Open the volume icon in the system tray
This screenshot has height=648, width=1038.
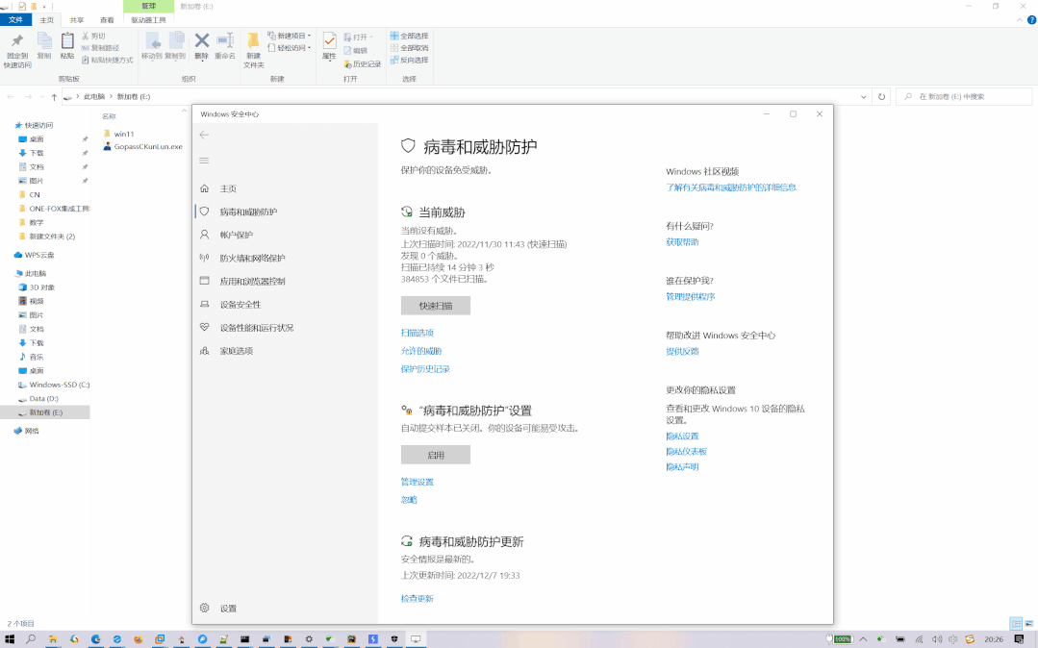click(937, 639)
